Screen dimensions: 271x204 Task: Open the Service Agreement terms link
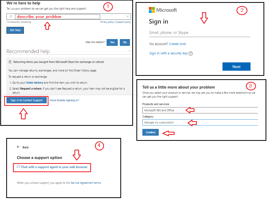86,183
